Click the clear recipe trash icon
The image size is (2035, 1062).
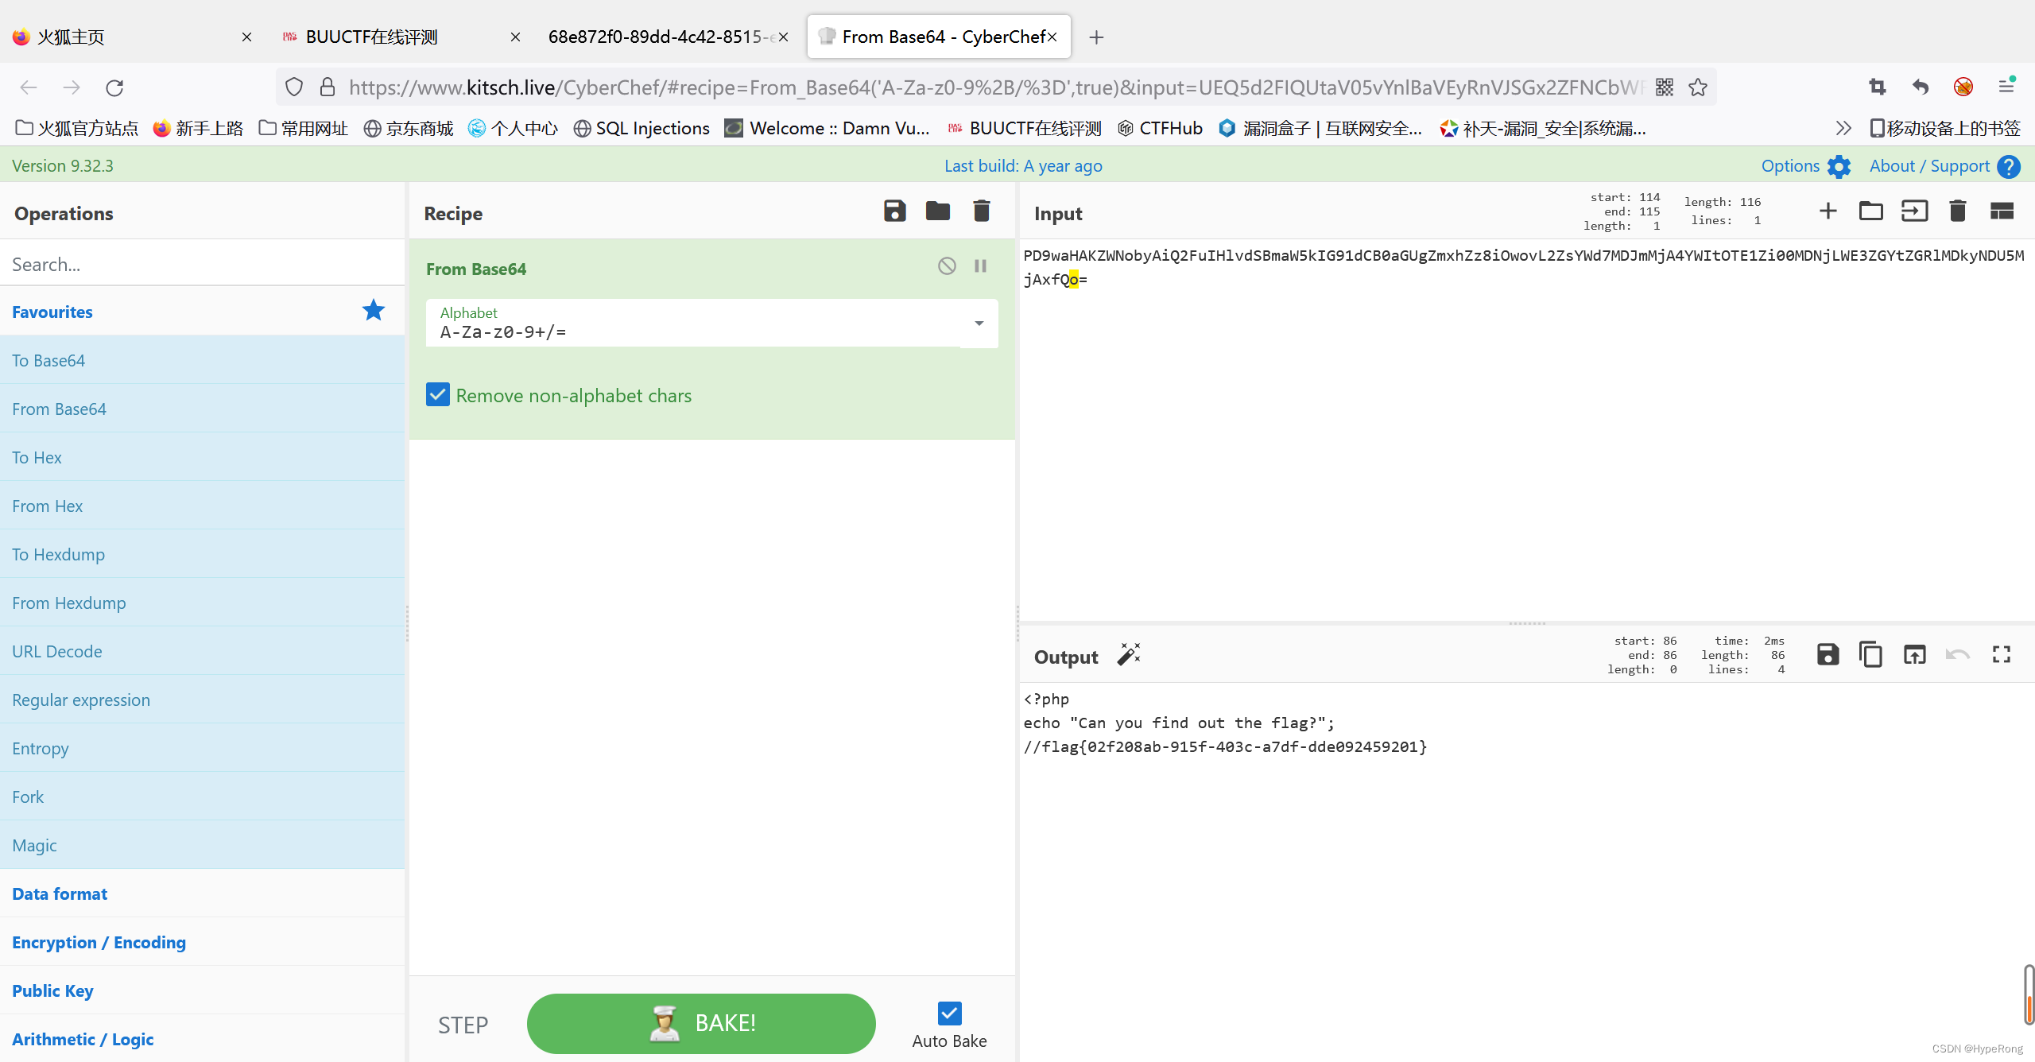coord(981,213)
